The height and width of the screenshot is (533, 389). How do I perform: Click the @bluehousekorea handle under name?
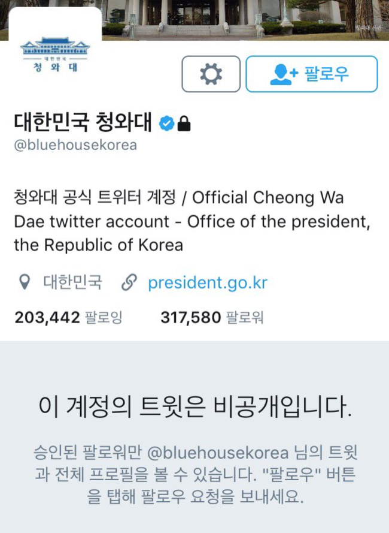coord(75,145)
